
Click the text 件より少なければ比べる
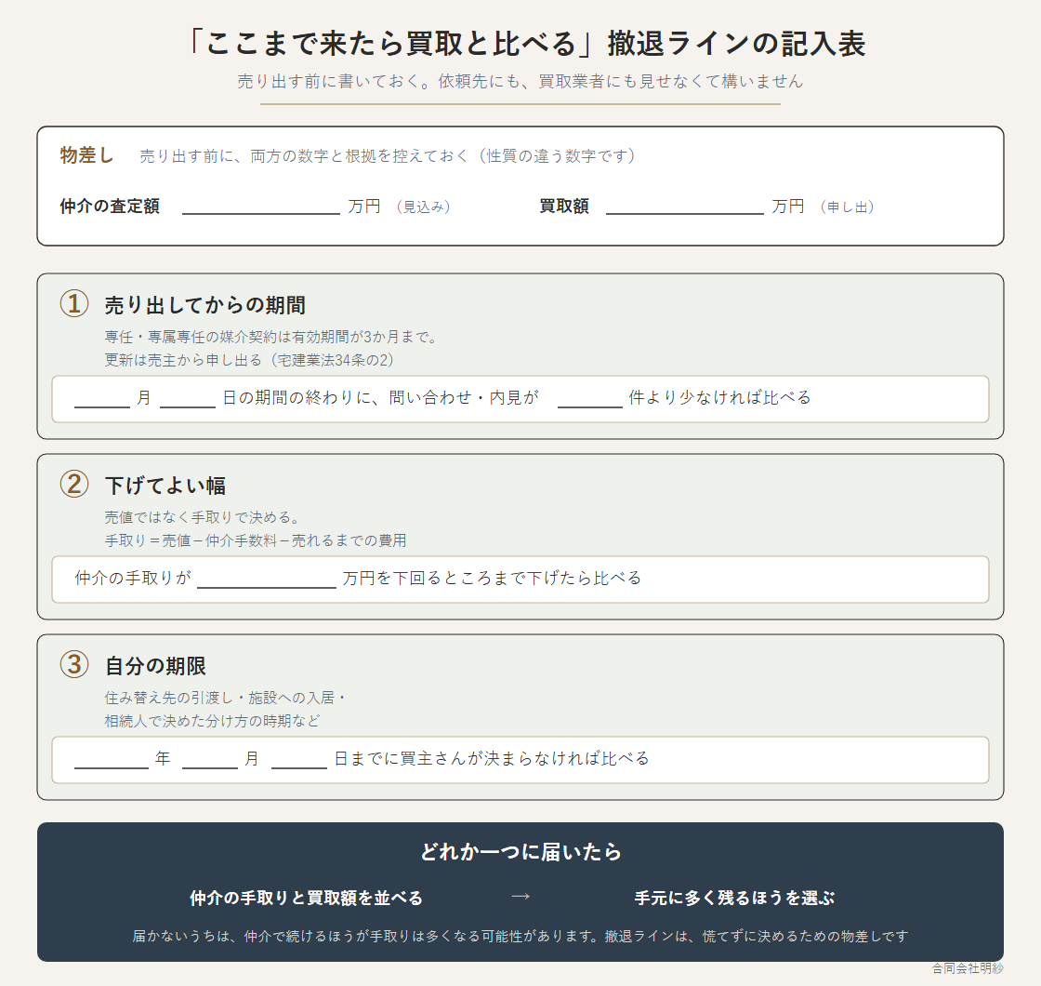tap(719, 398)
